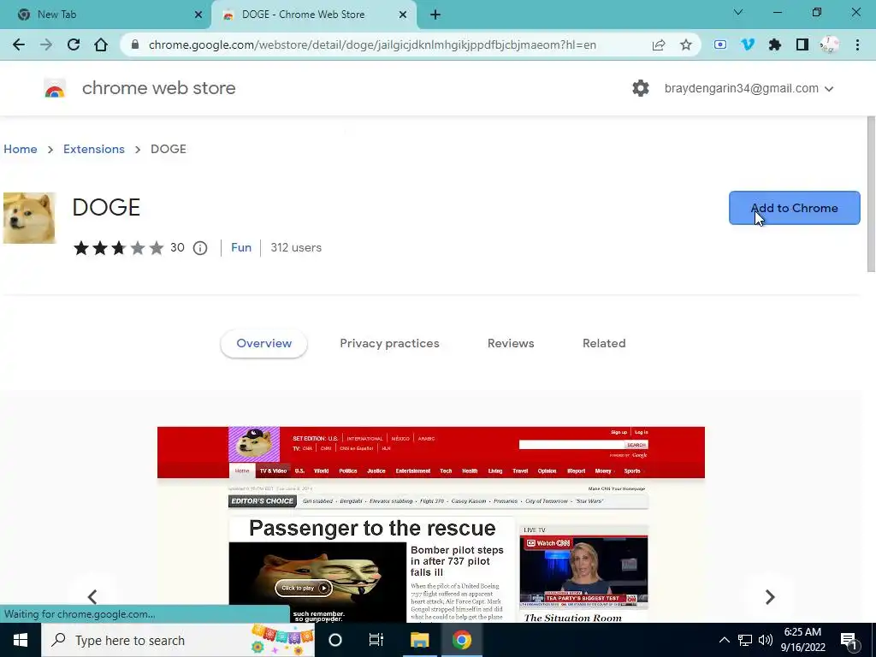Click the DOGE extension title heading
This screenshot has height=657, width=876.
tap(106, 207)
